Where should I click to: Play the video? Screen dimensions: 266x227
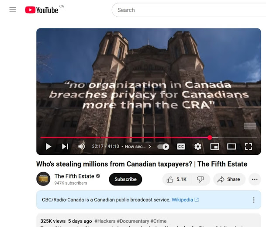coord(48,147)
